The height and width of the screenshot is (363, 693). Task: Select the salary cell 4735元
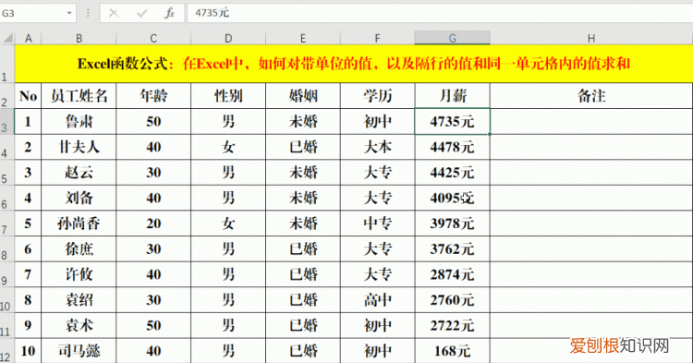(452, 121)
